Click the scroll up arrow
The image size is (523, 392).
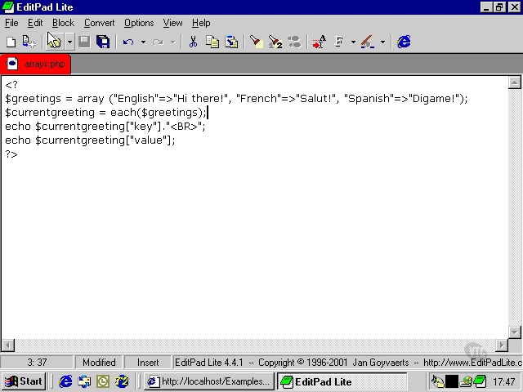[514, 82]
